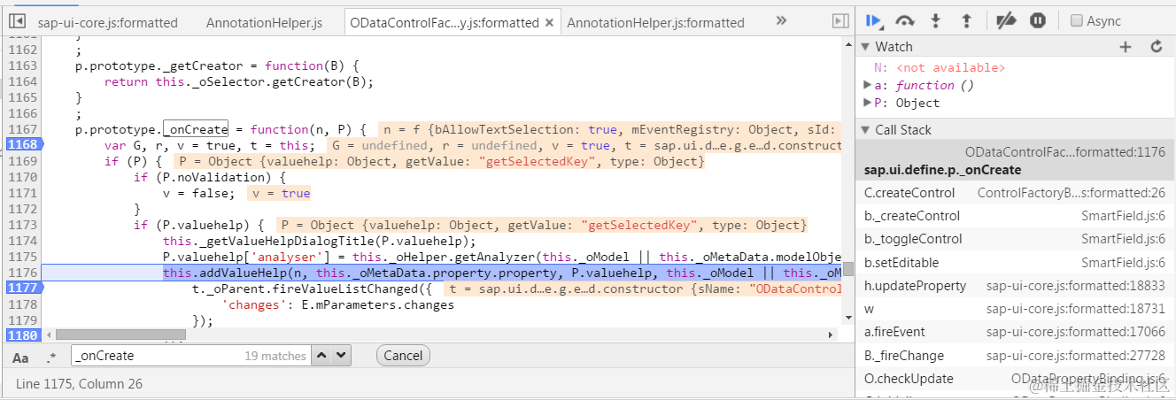This screenshot has width=1176, height=400.
Task: Select the ODataControlFac...y.js:formatted tab
Action: point(444,22)
